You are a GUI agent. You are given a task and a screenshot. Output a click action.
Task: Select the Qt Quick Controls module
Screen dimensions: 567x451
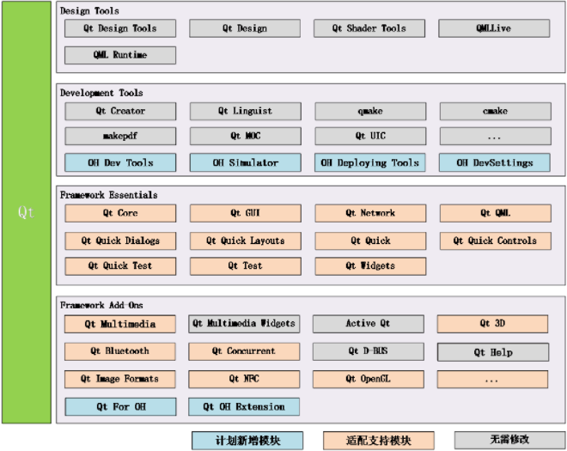pos(494,241)
